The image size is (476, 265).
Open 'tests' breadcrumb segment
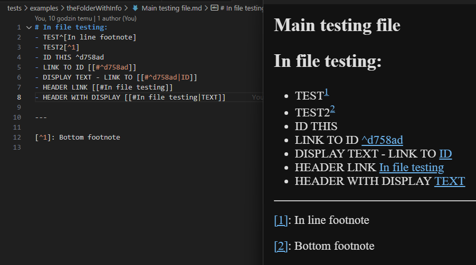[x=14, y=8]
